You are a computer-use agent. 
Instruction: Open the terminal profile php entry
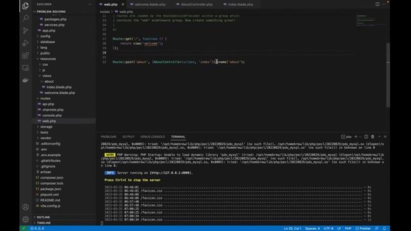(x=346, y=137)
